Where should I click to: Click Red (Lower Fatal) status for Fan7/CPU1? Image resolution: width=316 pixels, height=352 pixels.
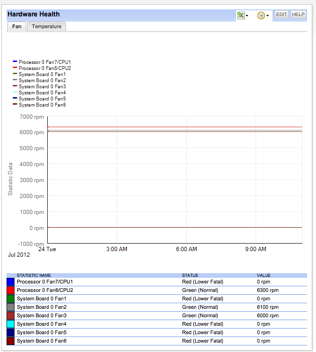tap(203, 282)
